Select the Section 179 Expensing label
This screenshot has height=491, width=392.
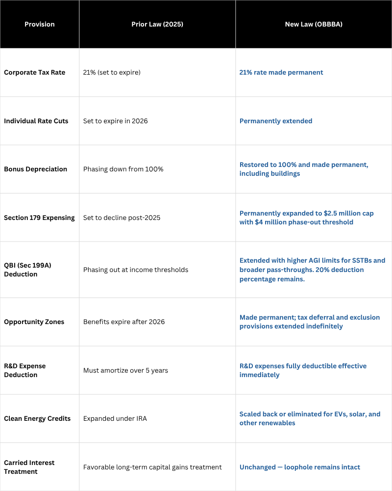tap(39, 218)
